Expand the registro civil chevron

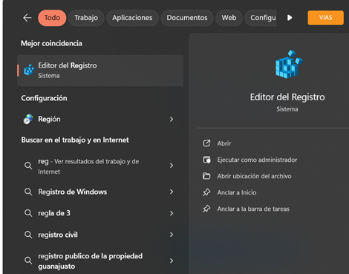pyautogui.click(x=172, y=235)
